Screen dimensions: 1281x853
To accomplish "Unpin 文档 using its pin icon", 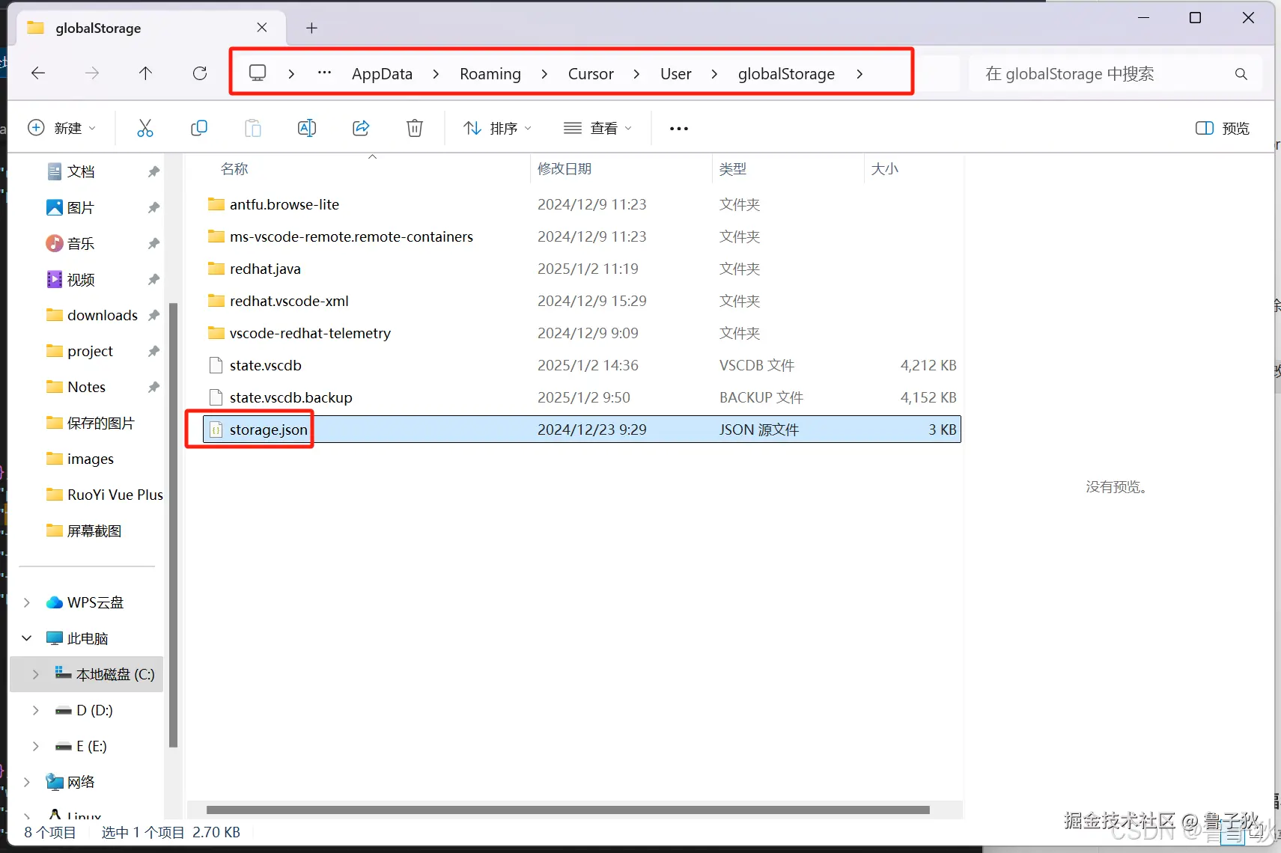I will point(153,171).
